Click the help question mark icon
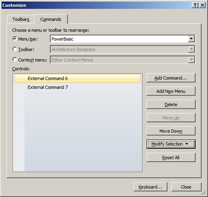Viewport: 208px width, 197px height. (x=195, y=5)
